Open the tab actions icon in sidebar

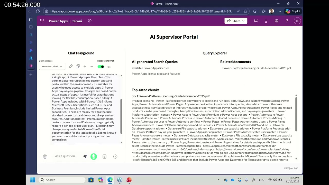tap(31, 20)
